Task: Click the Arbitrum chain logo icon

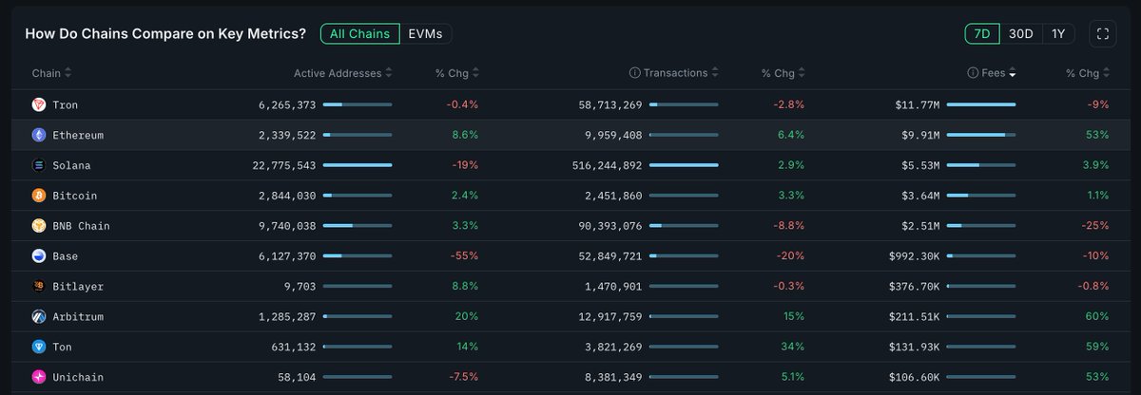Action: point(39,316)
